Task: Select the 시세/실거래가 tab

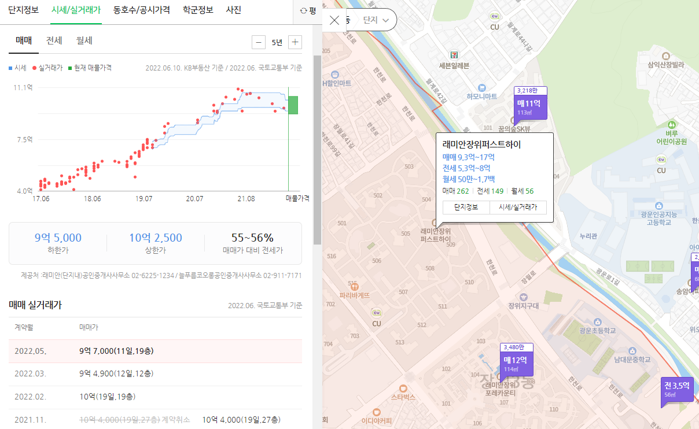Action: tap(76, 10)
